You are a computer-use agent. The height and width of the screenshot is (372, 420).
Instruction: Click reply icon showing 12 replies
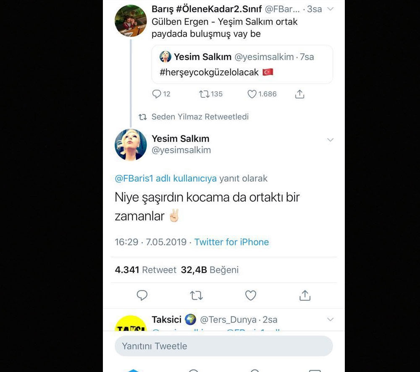pyautogui.click(x=157, y=94)
